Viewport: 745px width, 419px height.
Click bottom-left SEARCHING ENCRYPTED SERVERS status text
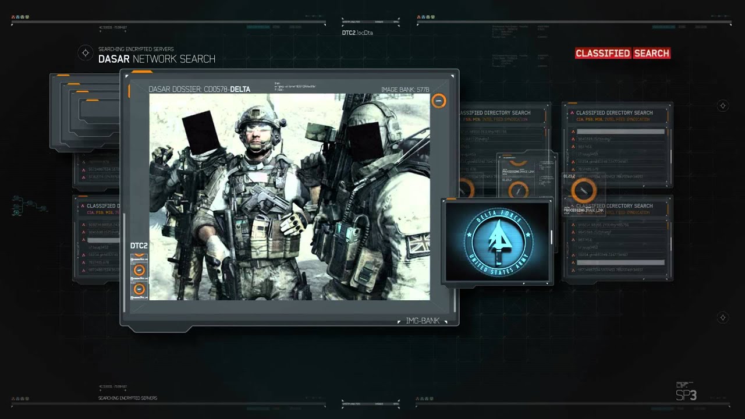pos(128,398)
